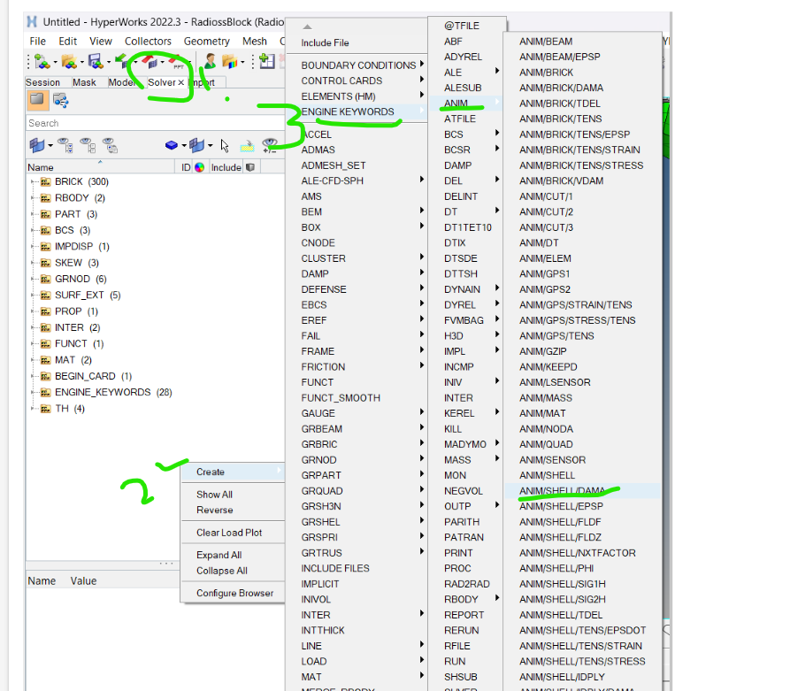Screen dimensions: 790x691
Task: Click the New Model toolbar icon
Action: (42, 62)
